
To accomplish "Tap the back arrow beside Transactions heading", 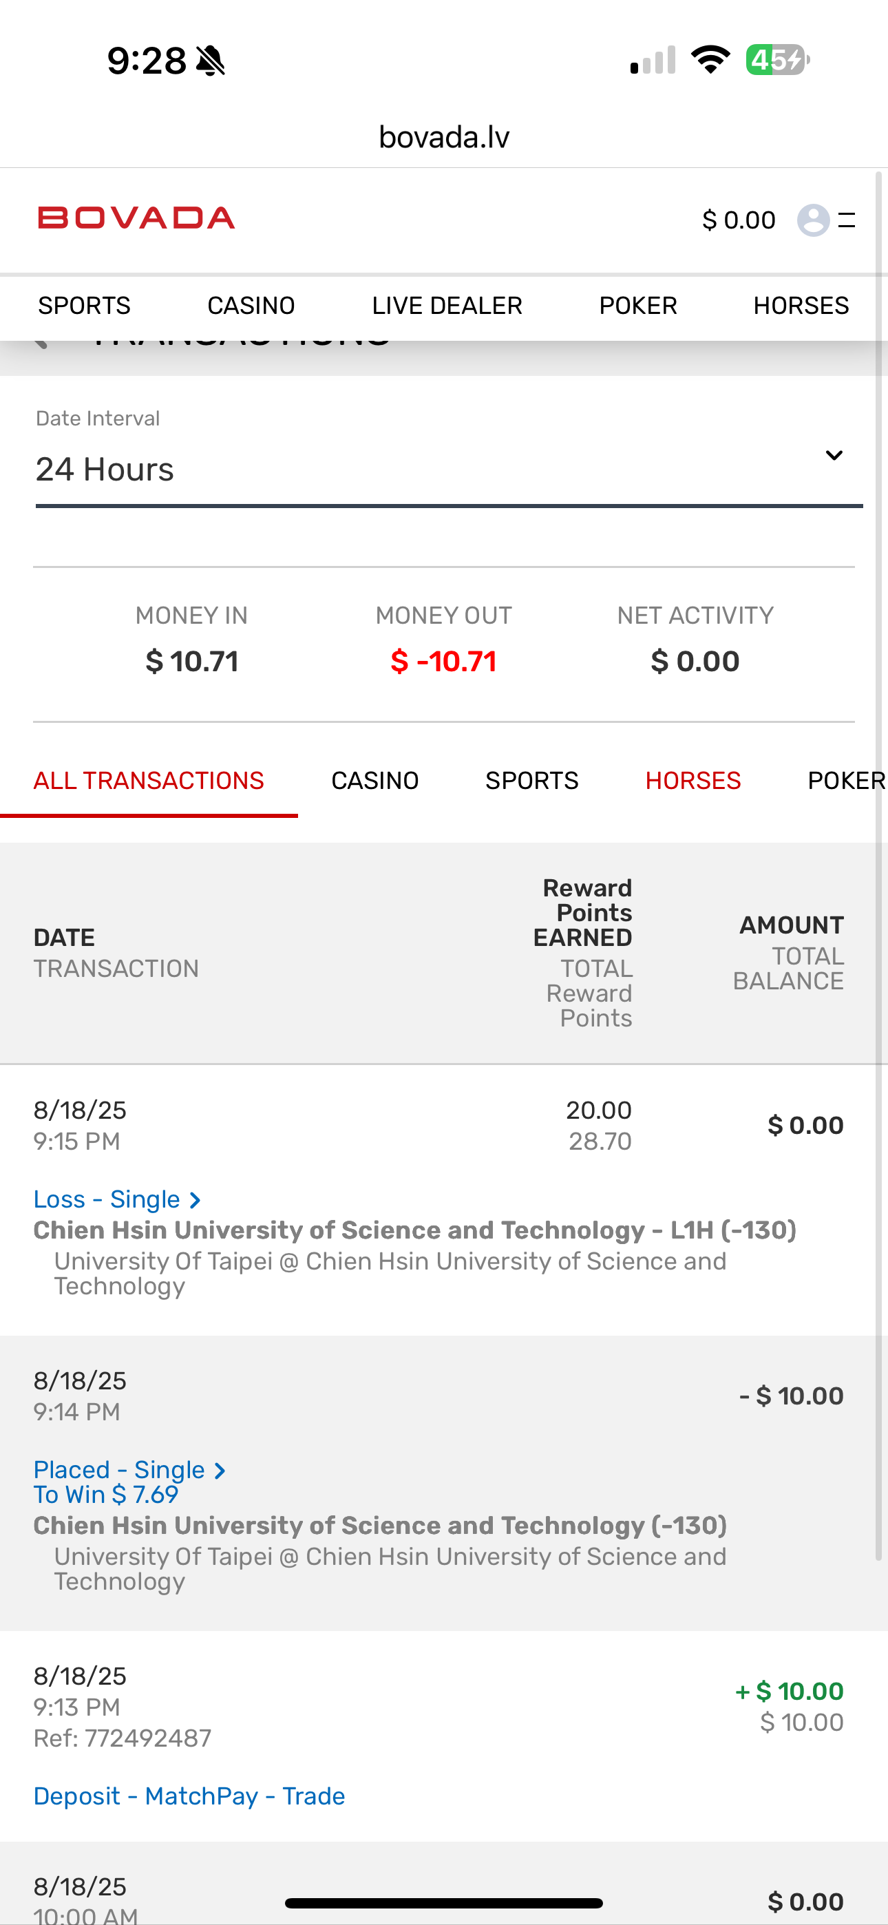I will (x=42, y=342).
